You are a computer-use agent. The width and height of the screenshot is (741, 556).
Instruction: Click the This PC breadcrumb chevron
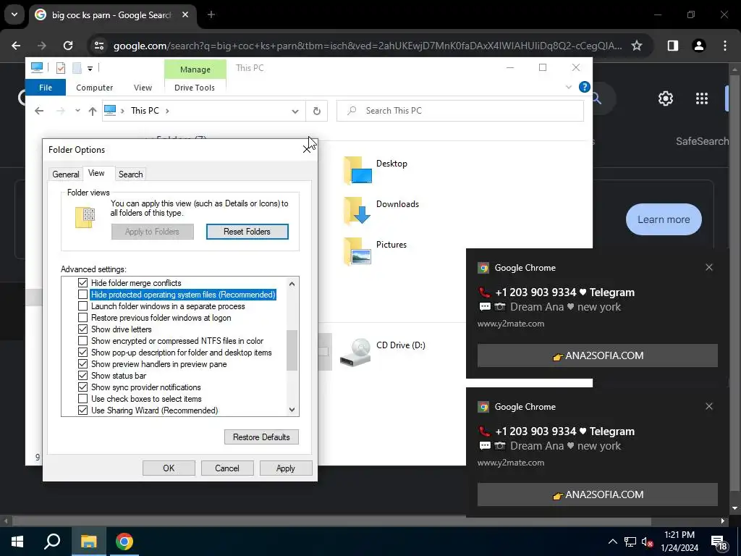tap(167, 111)
